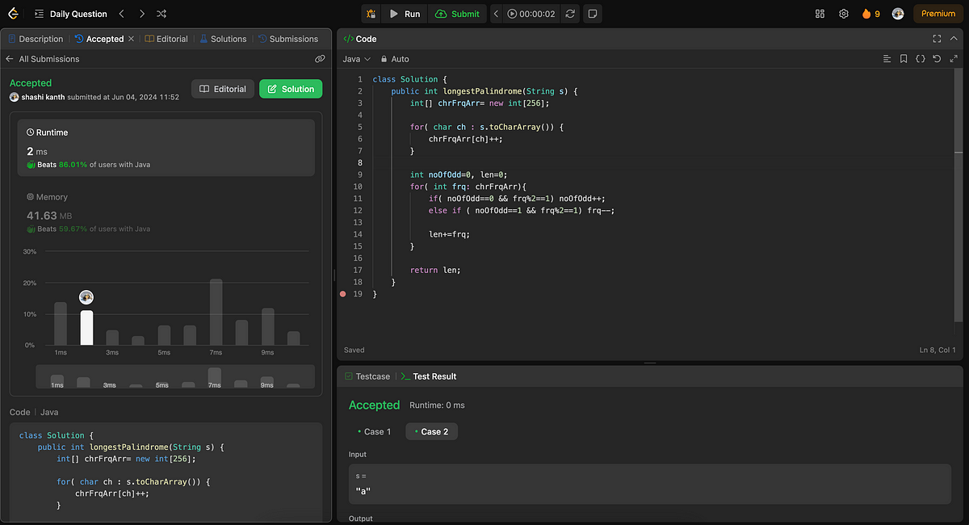
Task: Open the user avatar menu
Action: point(897,14)
